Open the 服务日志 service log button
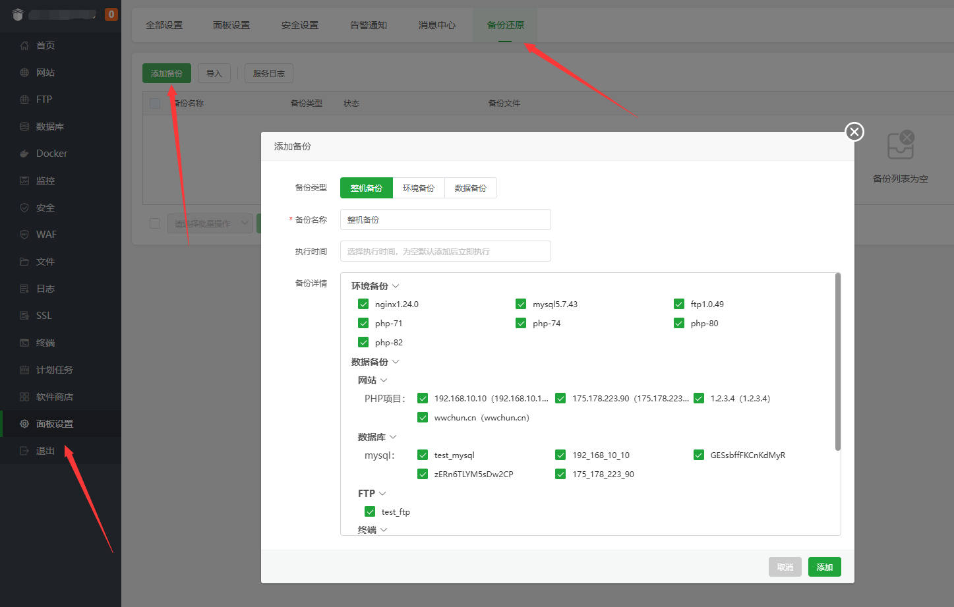Image resolution: width=954 pixels, height=607 pixels. click(x=269, y=73)
